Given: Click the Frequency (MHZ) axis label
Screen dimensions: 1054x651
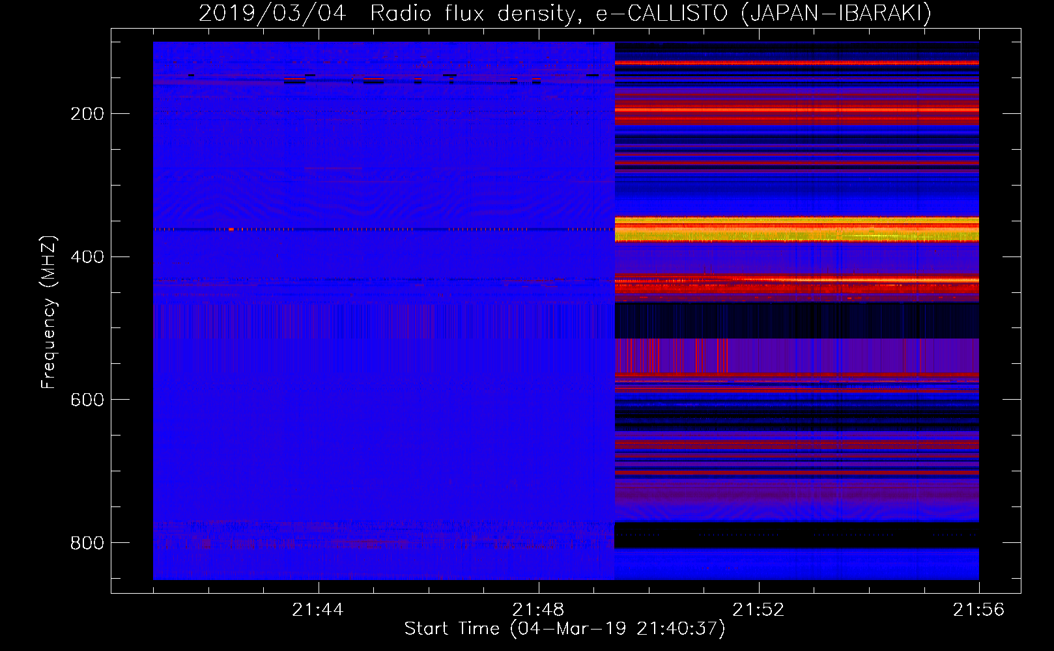Looking at the screenshot, I should tap(49, 312).
